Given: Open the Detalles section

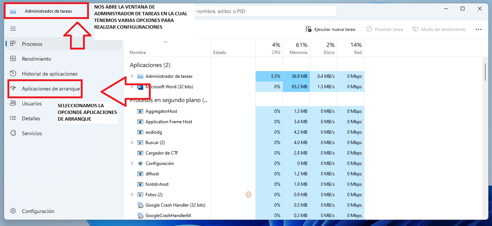Looking at the screenshot, I should 31,118.
